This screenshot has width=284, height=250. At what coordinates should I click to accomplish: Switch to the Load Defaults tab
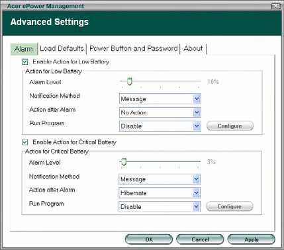62,48
